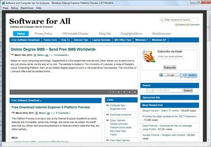211x147 pixels.
Task: Click the Entries RSS feed icon
Action: tap(176, 25)
